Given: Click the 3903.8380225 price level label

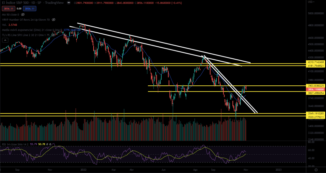Looking at the screenshot, I should coord(316,86).
